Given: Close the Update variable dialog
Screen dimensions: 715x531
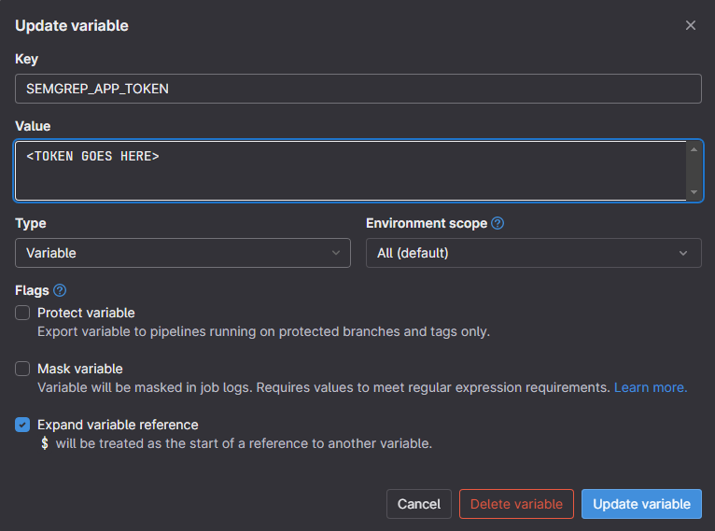Looking at the screenshot, I should pos(691,26).
